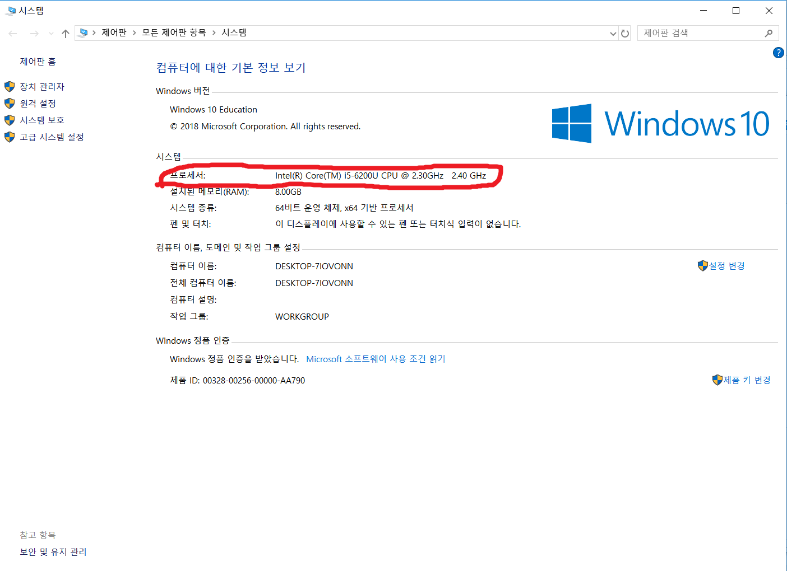Open Device Manager (장치 관리자) link
The image size is (787, 571).
coord(42,87)
